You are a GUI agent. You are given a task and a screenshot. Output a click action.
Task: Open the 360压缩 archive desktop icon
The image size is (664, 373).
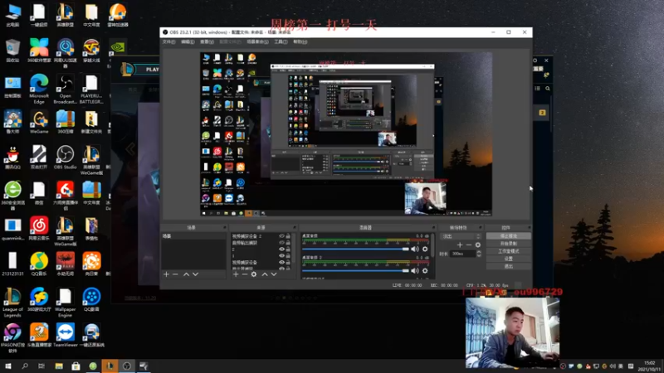66,122
